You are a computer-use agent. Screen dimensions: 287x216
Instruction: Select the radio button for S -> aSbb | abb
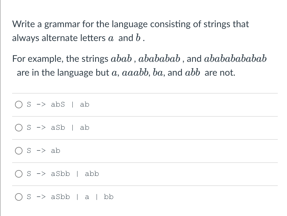(x=19, y=174)
